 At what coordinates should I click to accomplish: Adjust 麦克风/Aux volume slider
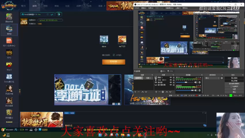[185, 82]
